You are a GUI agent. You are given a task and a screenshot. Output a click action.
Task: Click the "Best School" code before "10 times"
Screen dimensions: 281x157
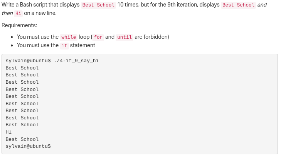98,5
